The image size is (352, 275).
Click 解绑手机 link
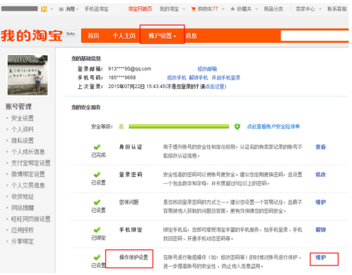(198, 78)
